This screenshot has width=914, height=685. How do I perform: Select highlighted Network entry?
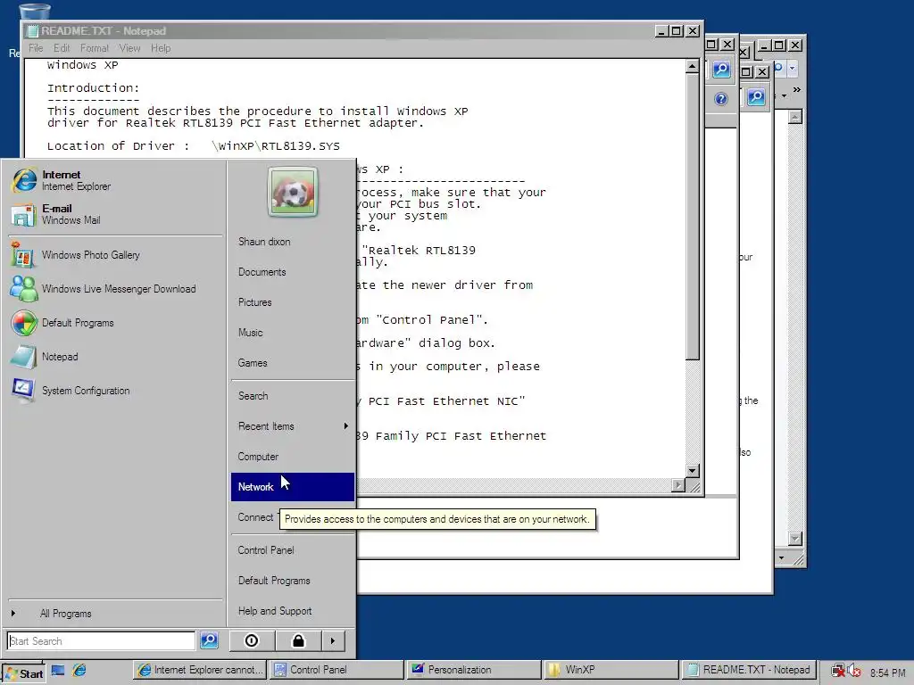coord(293,487)
